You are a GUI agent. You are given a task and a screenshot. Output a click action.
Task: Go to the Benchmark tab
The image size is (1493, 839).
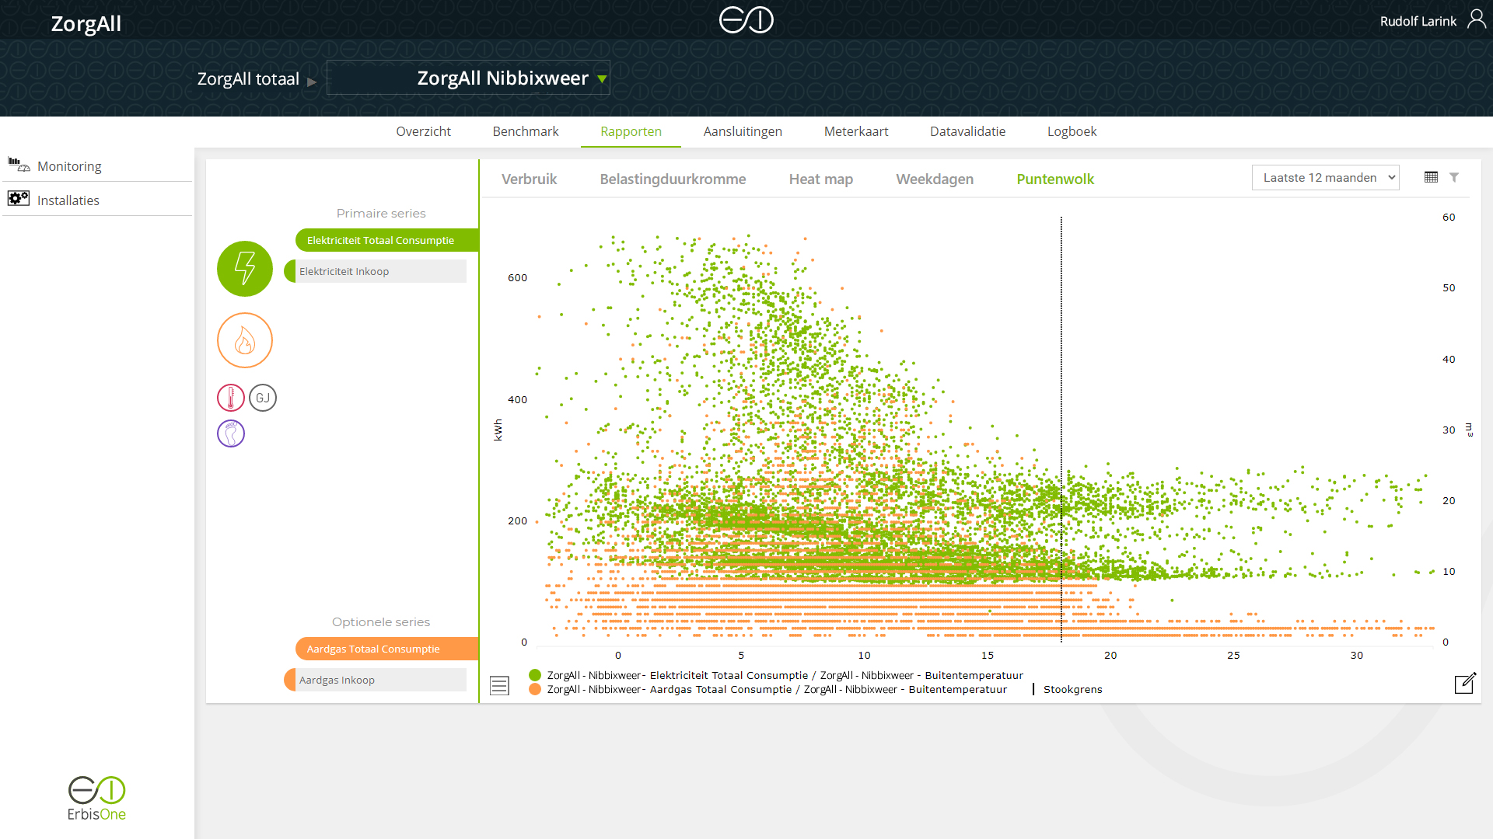tap(526, 131)
